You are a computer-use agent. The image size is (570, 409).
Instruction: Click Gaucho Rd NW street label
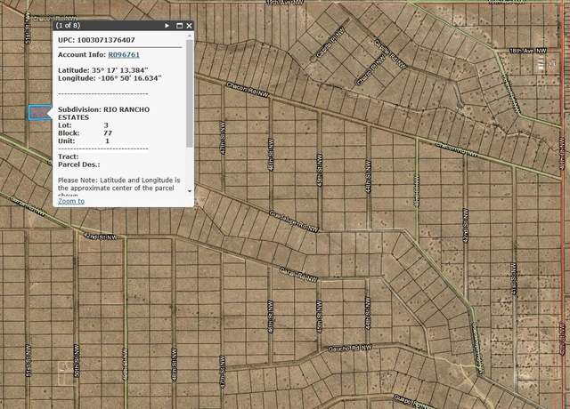[x=350, y=349]
